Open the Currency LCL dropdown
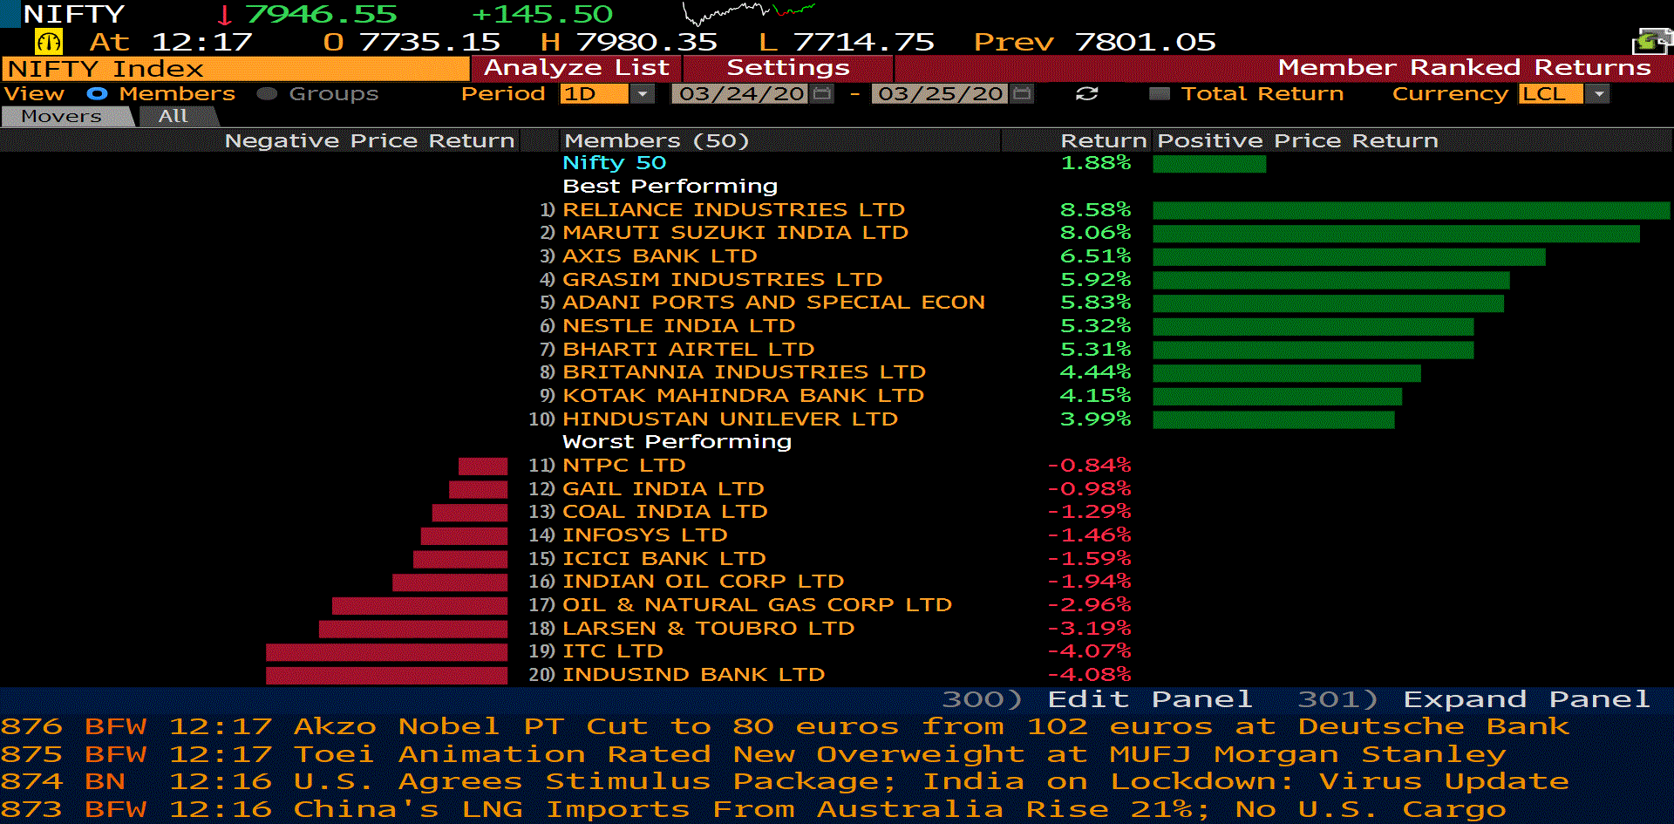This screenshot has width=1674, height=824. pos(1597,94)
